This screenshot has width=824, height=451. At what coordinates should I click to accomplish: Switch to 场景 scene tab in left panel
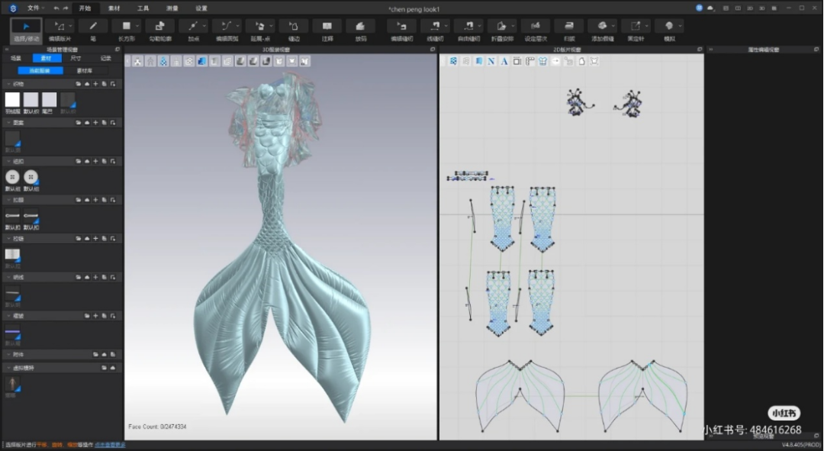pos(16,58)
